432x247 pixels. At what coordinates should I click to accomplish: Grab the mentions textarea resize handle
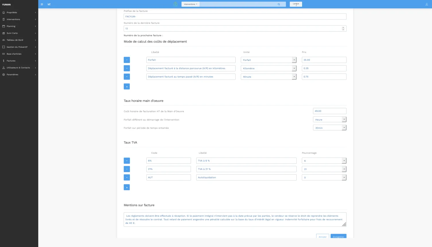pyautogui.click(x=344, y=224)
